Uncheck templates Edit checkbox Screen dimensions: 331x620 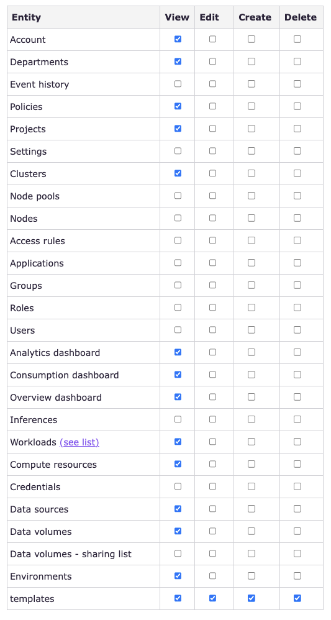pos(212,598)
